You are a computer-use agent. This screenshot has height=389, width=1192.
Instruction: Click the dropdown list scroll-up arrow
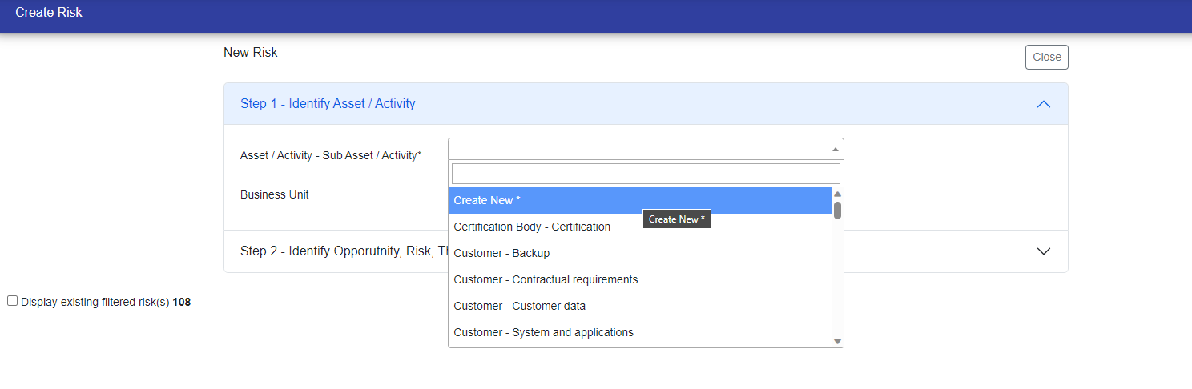pyautogui.click(x=838, y=194)
